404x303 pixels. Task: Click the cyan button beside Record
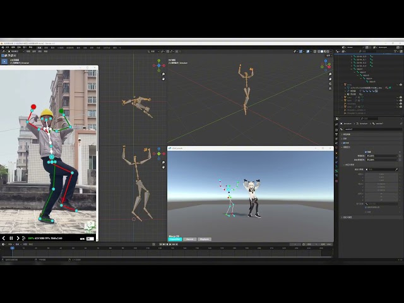(x=175, y=239)
